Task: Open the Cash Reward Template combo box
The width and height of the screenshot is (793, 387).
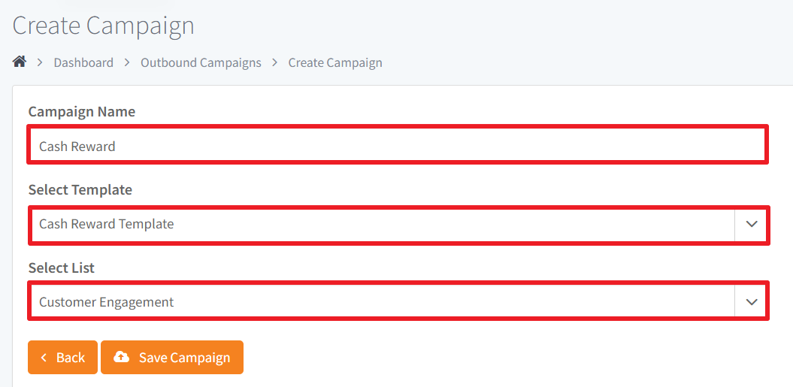Action: coord(398,225)
